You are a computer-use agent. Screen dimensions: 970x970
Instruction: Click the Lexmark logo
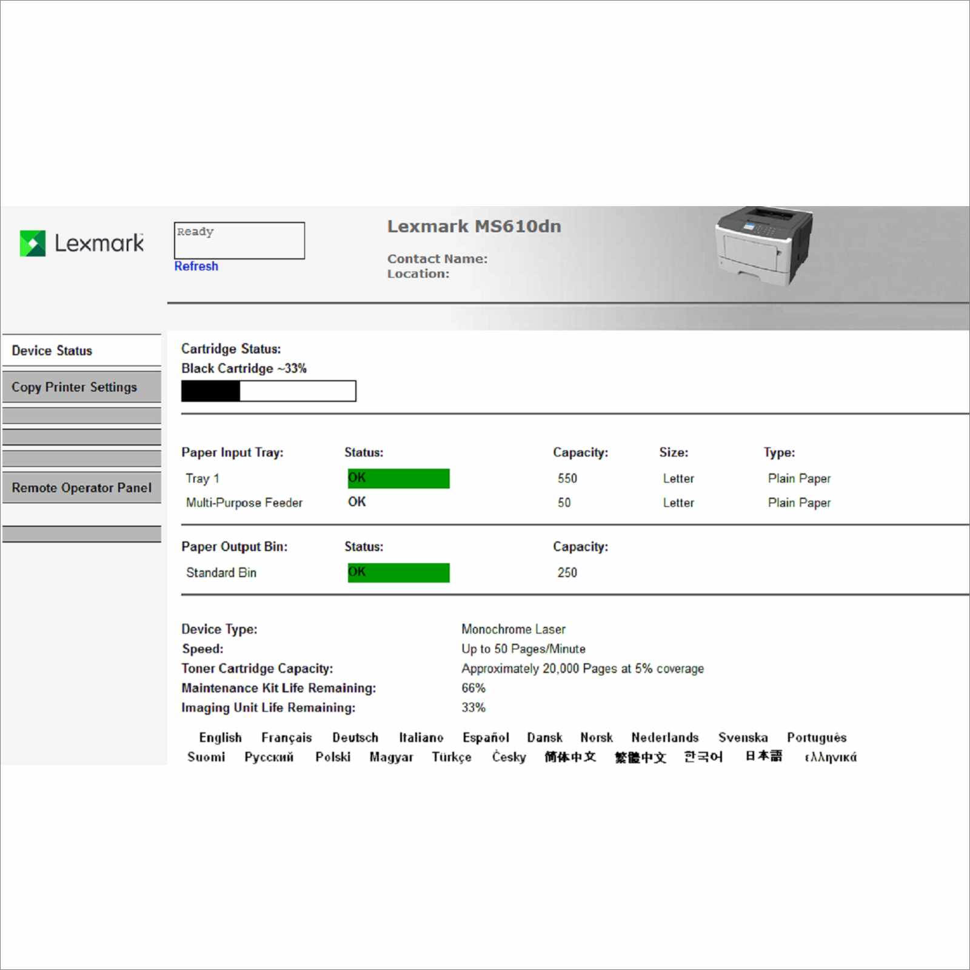(x=82, y=243)
